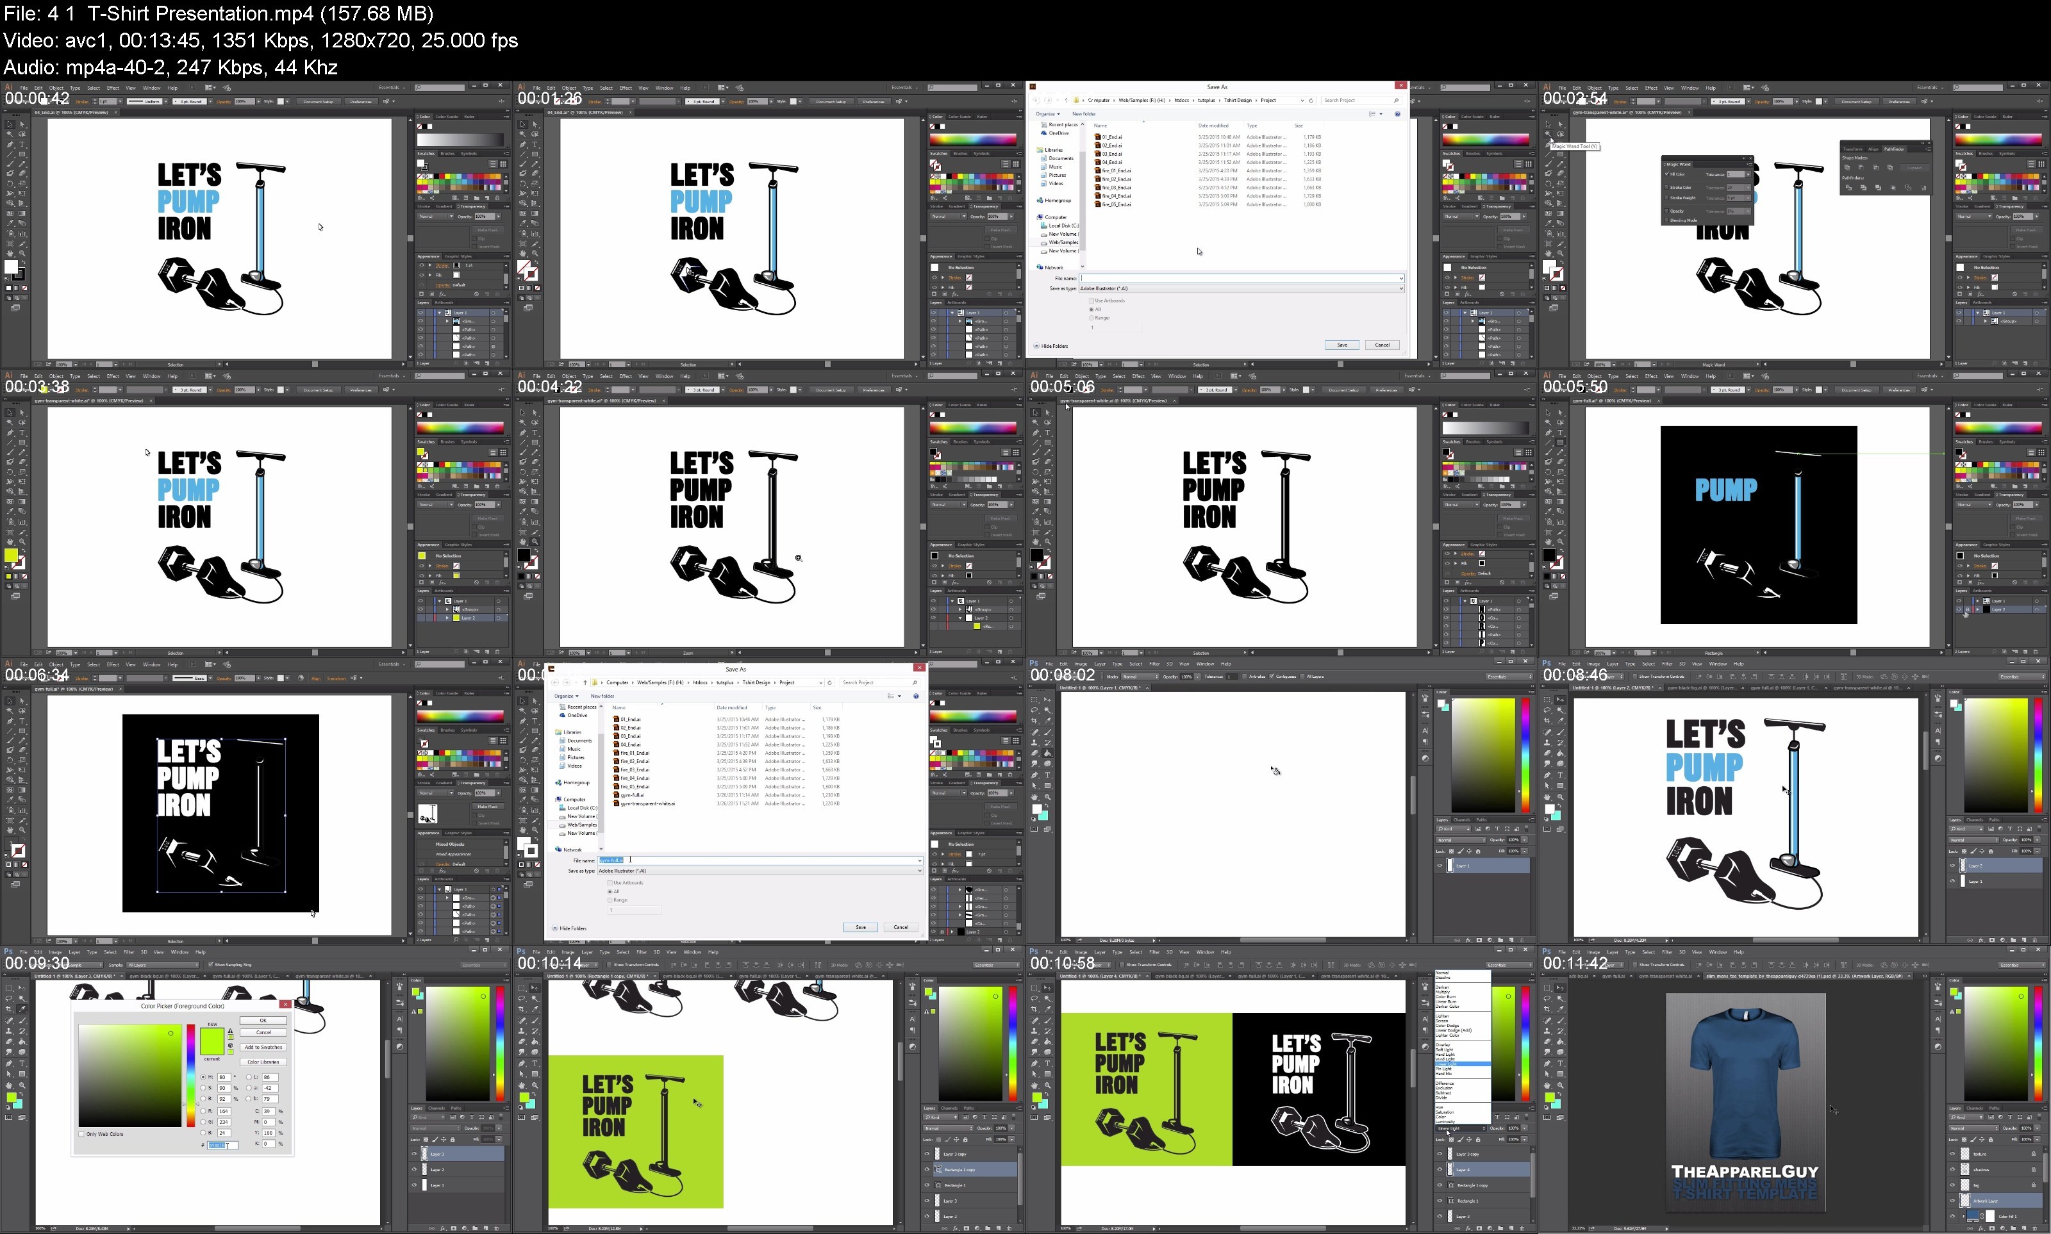In 00:02:54 frame, click Document Setup button
Screen dimensions: 2051x1234
(x=1856, y=101)
